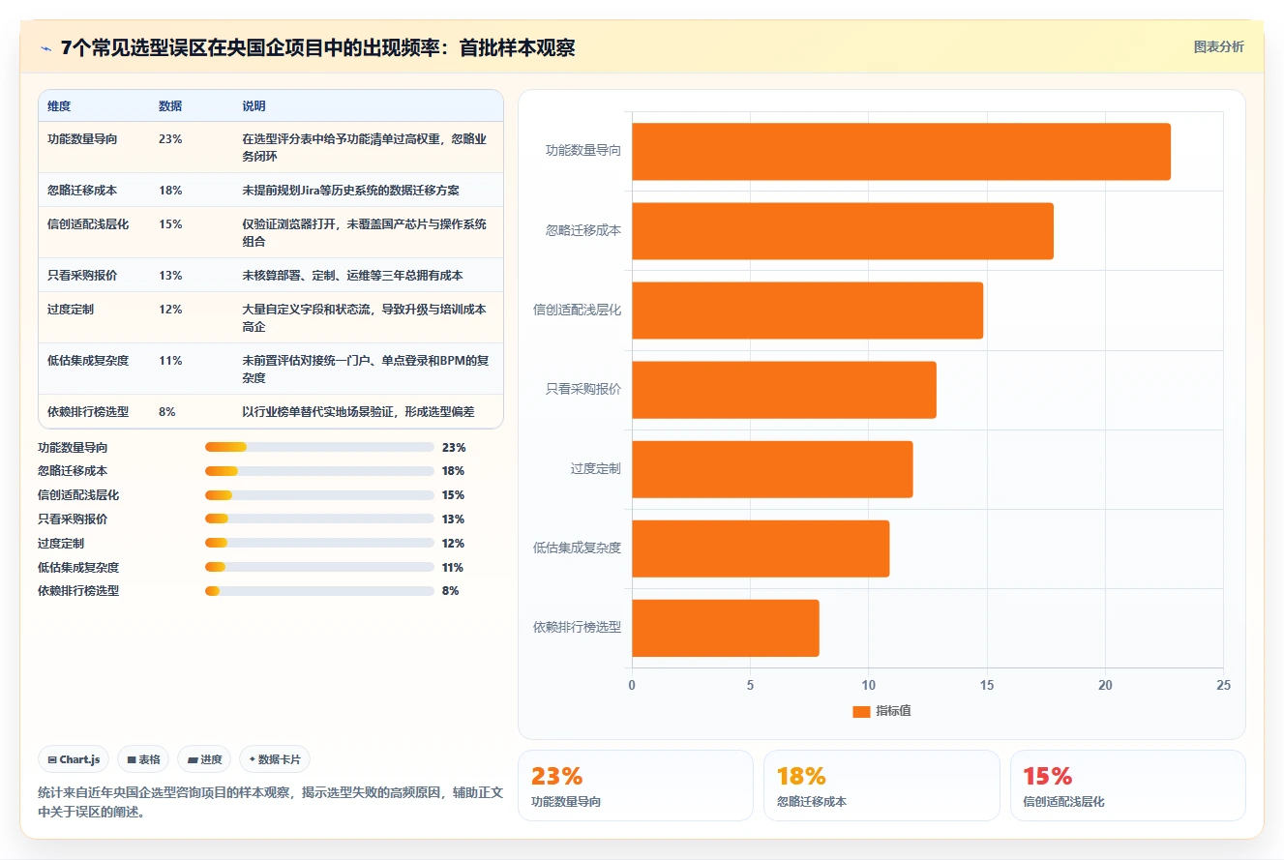Select the 数据卡片 tag pill
This screenshot has height=860, width=1284.
275,759
